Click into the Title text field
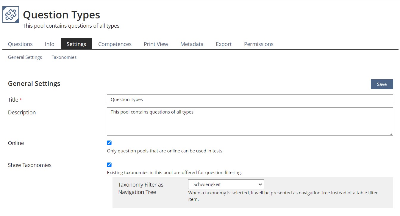Screen dimensions: 400x216 coord(249,99)
